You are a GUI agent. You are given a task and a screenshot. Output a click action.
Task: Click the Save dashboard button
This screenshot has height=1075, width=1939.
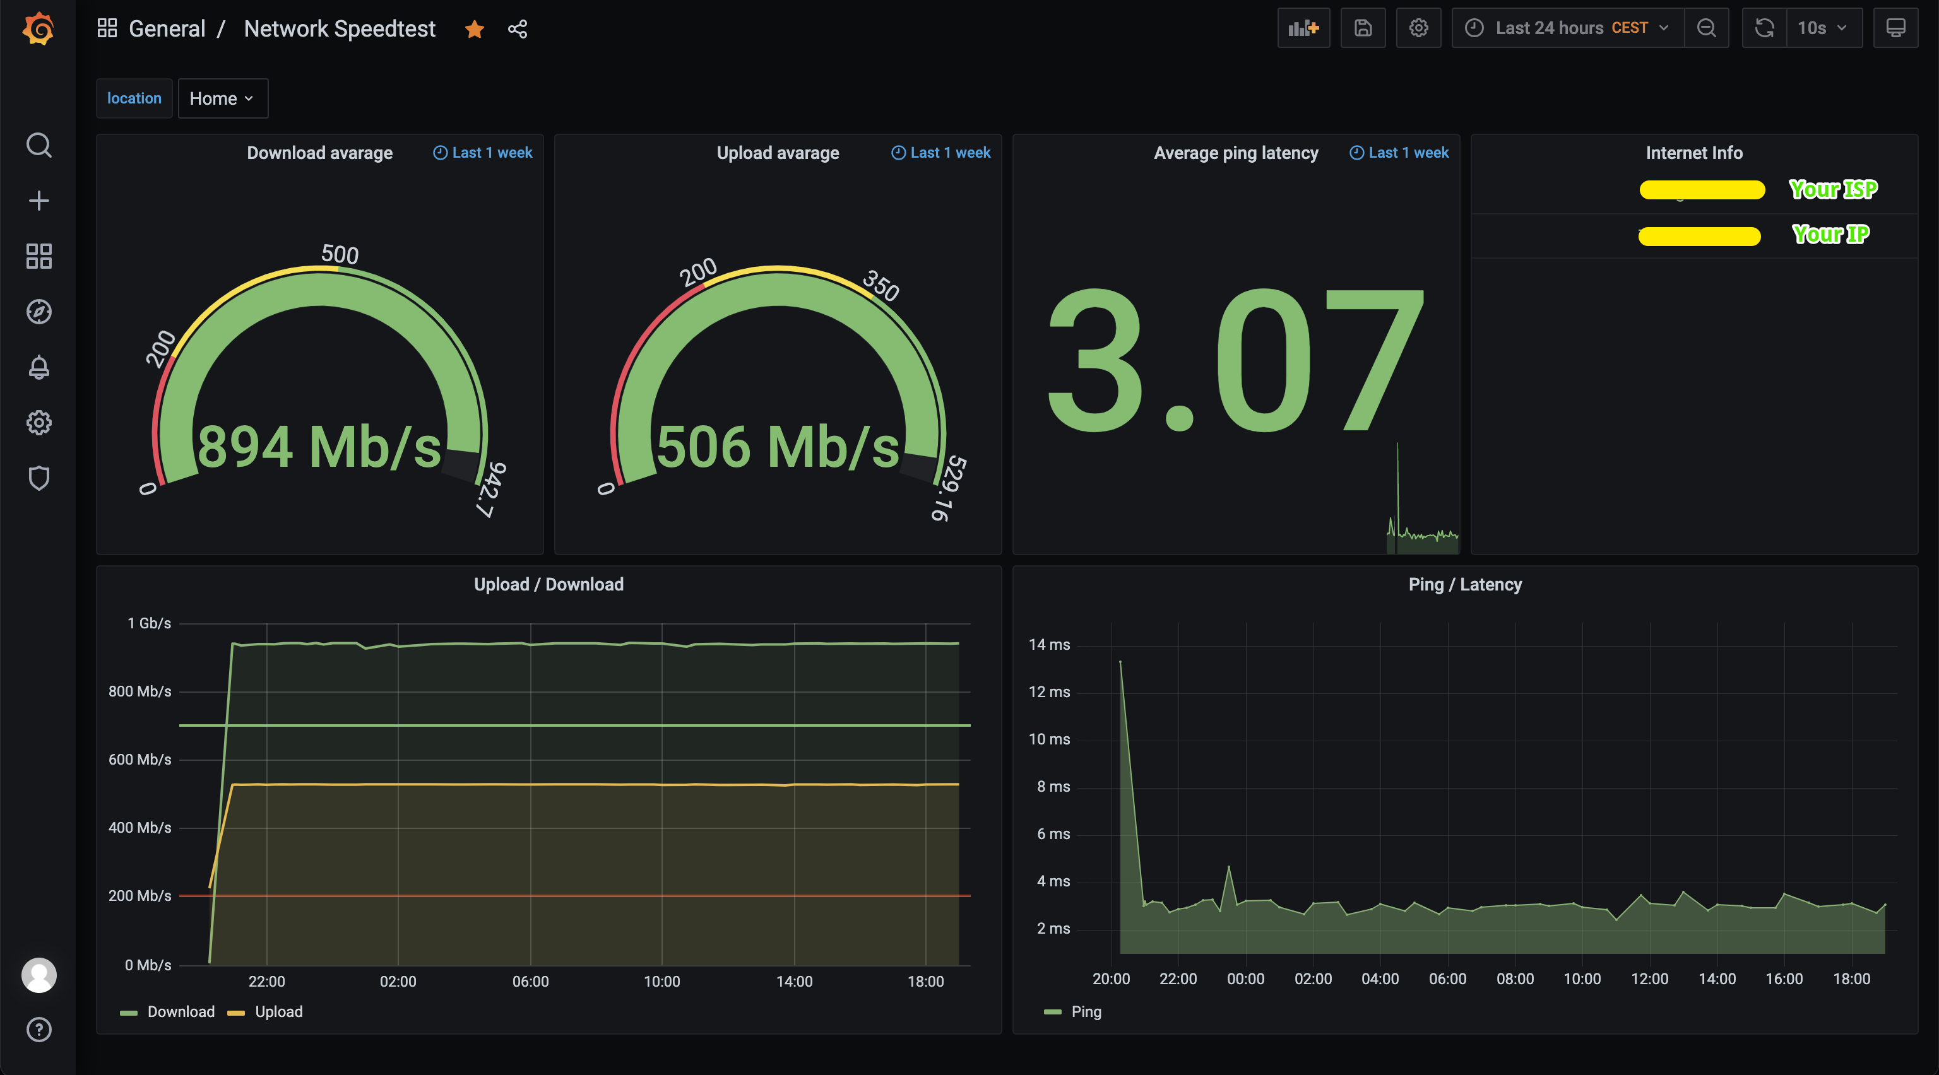pyautogui.click(x=1363, y=28)
